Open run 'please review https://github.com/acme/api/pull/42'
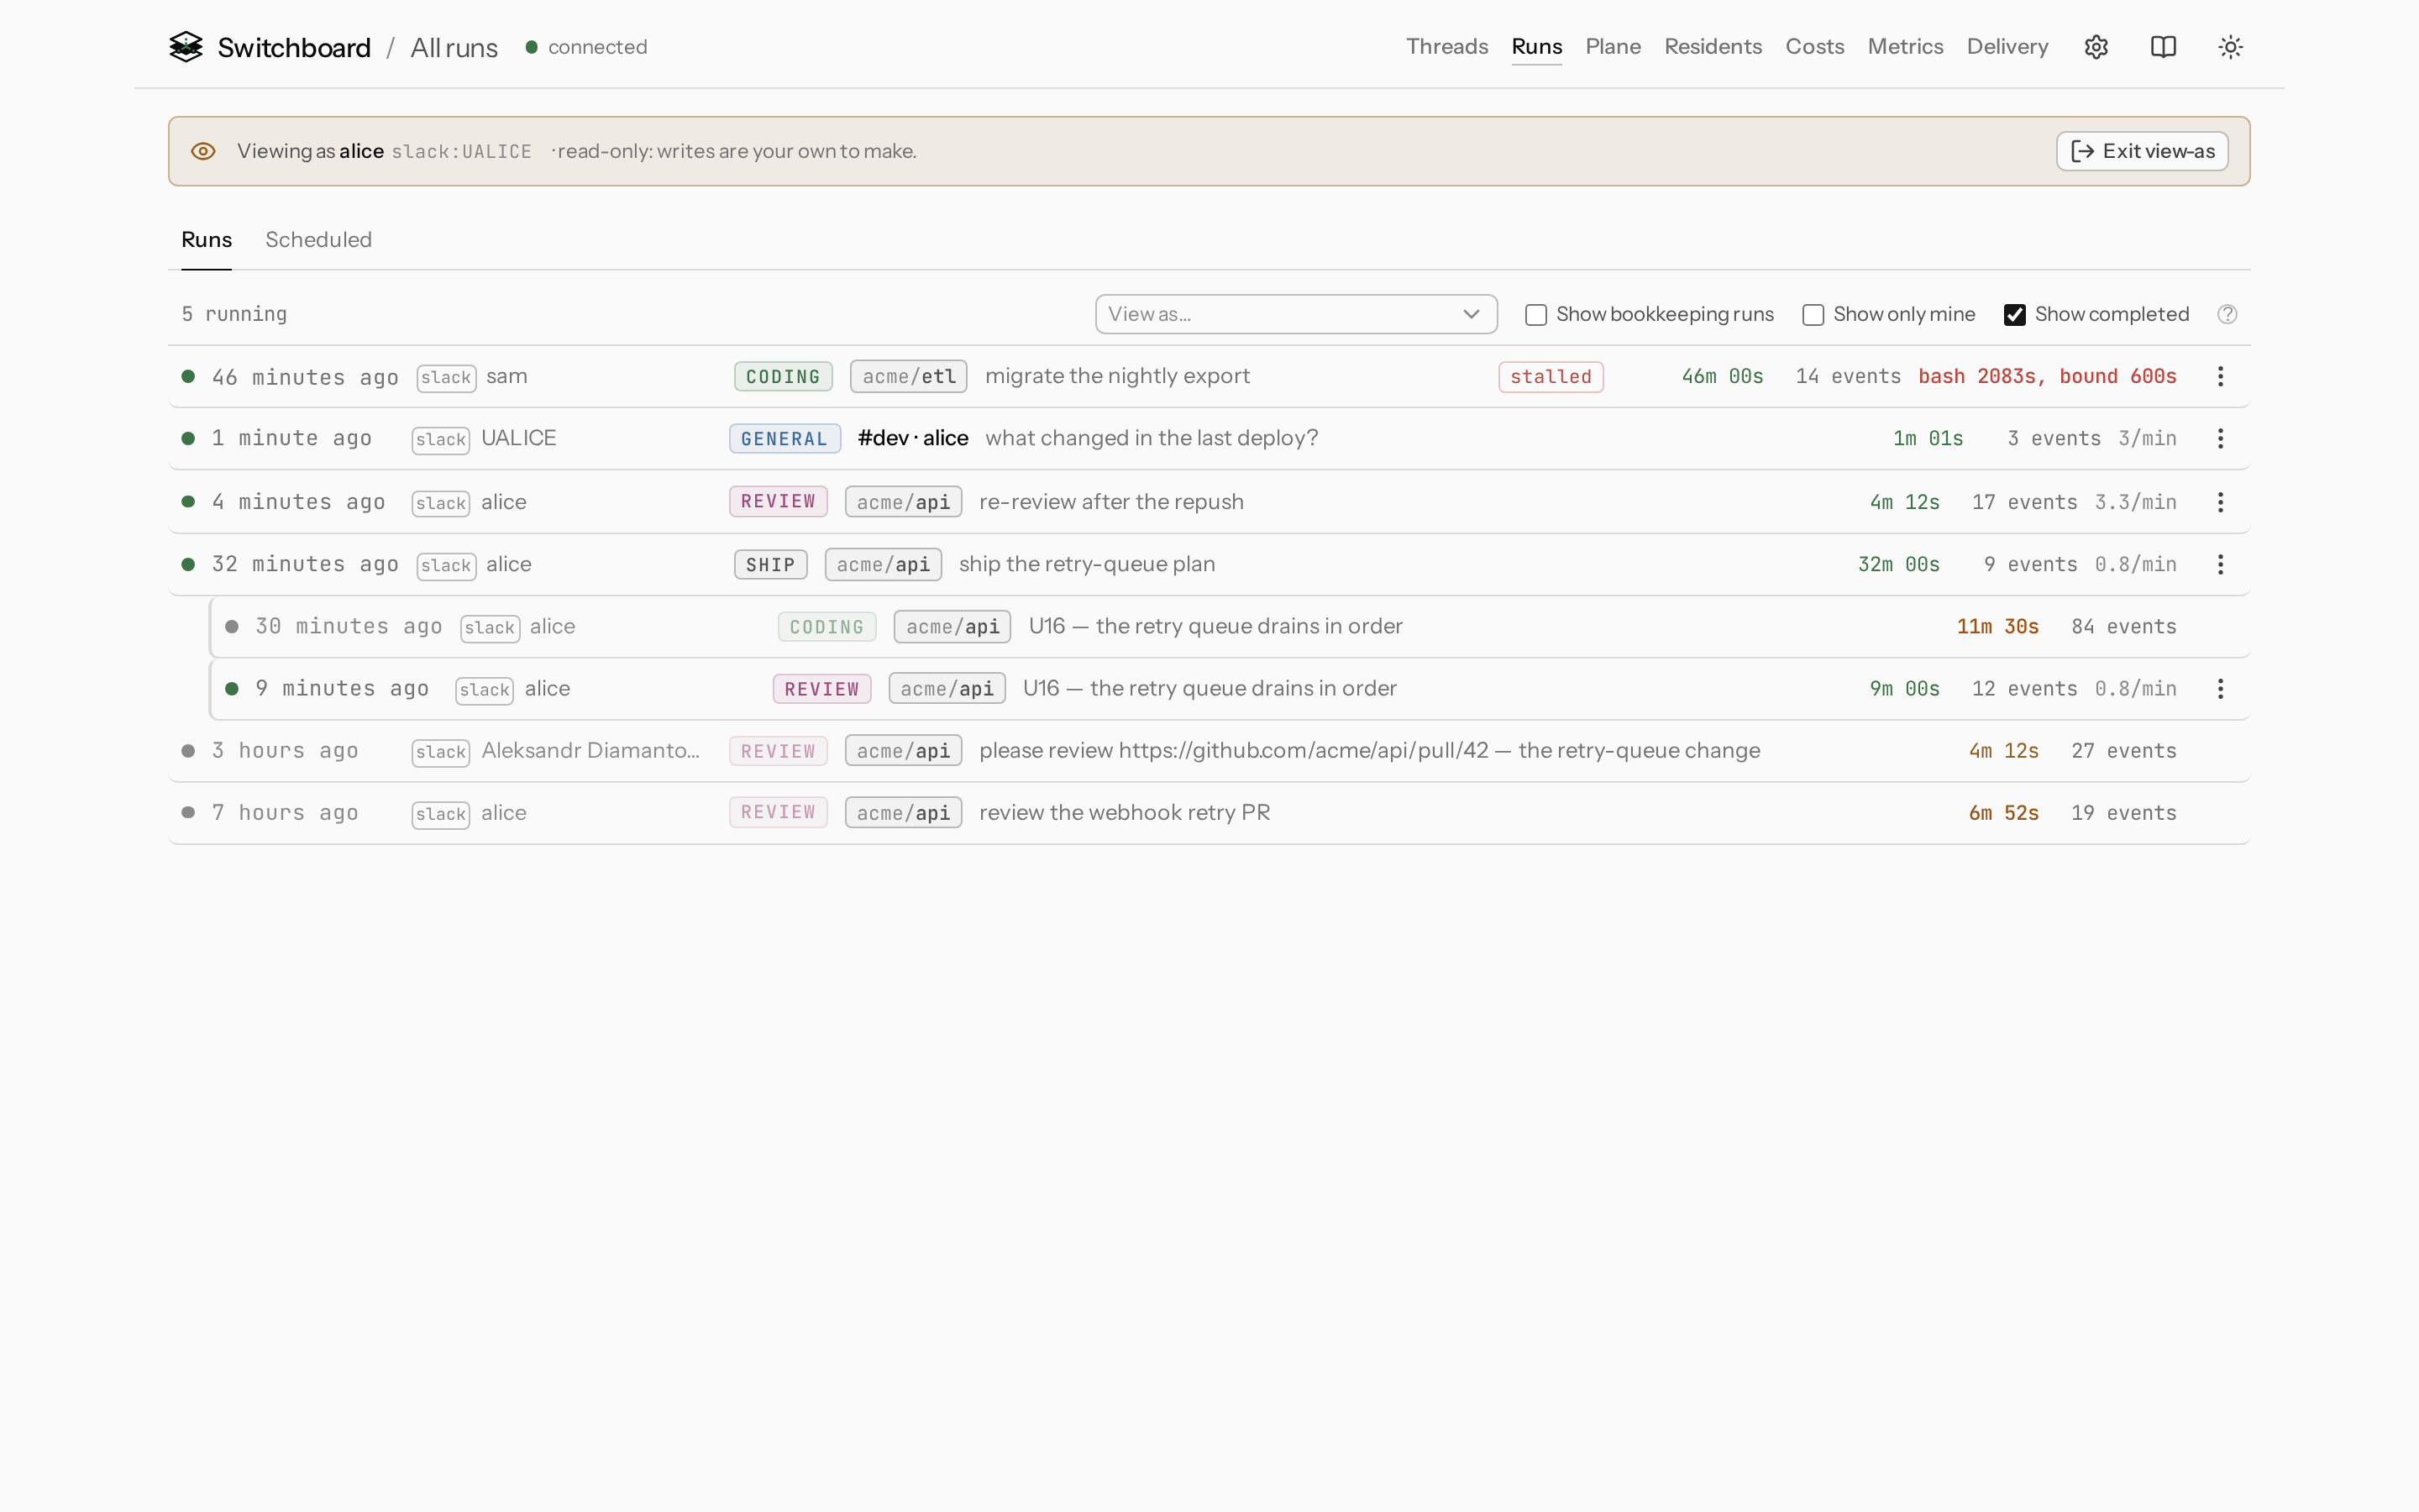 click(x=1209, y=751)
